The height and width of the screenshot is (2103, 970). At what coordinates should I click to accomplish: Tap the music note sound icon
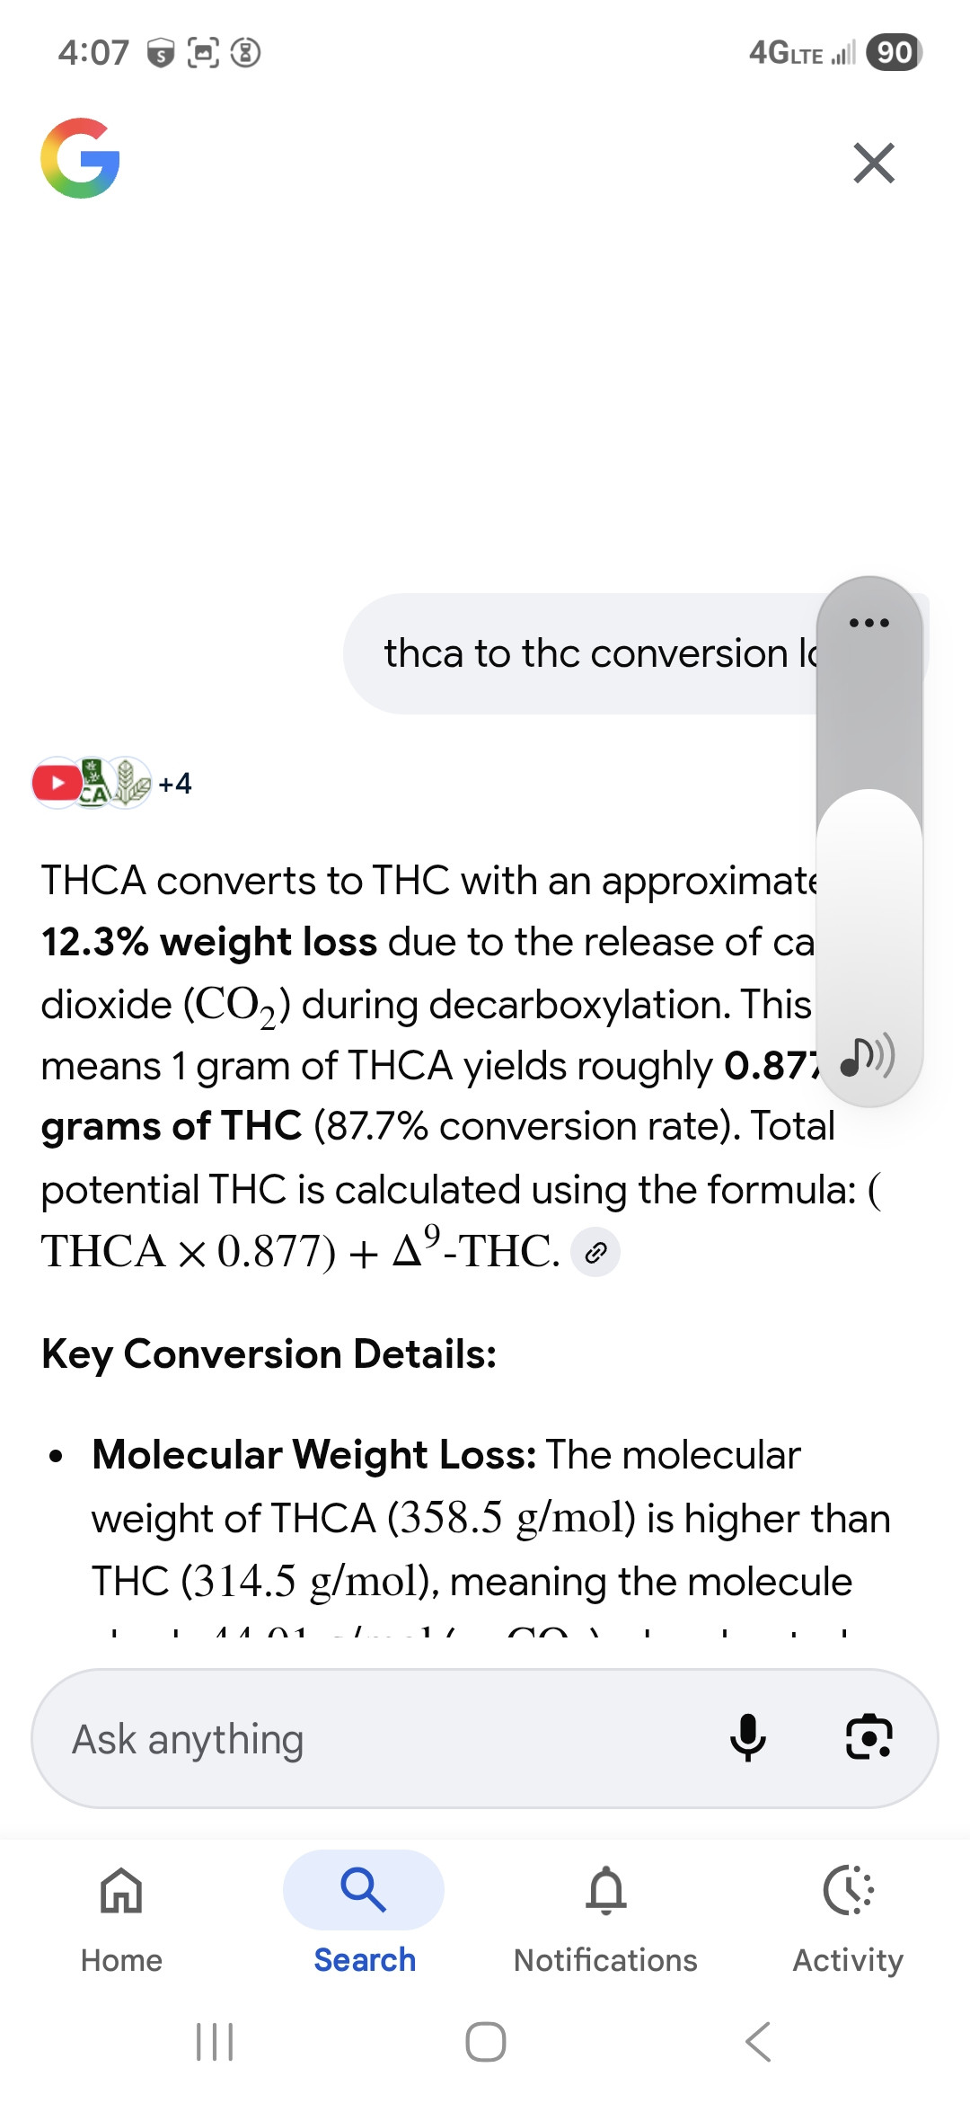867,1056
